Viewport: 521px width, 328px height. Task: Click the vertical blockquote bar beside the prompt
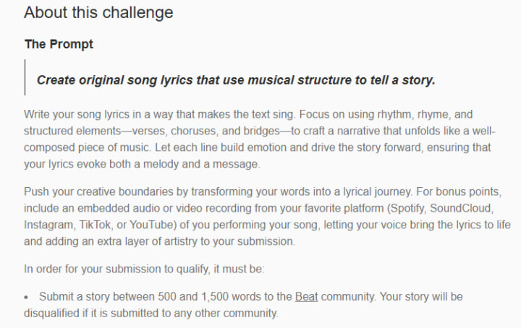click(x=25, y=77)
